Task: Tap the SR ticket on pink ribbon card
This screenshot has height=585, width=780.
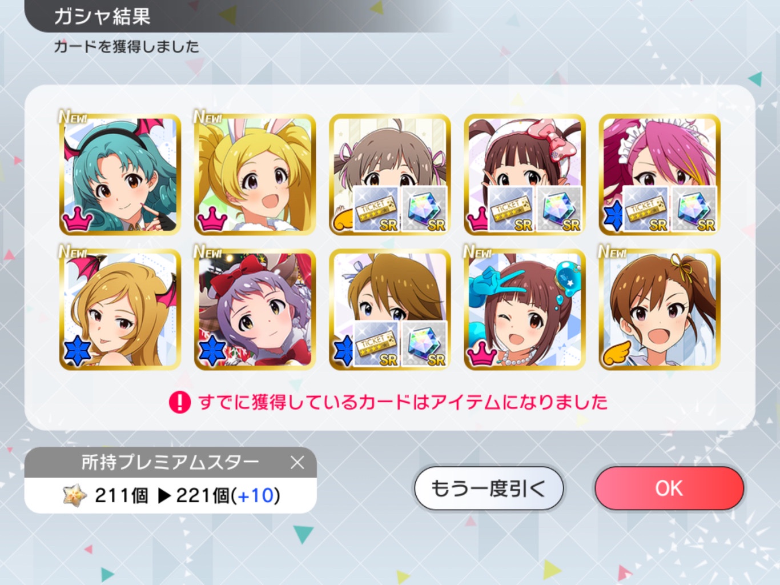Action: pos(511,209)
